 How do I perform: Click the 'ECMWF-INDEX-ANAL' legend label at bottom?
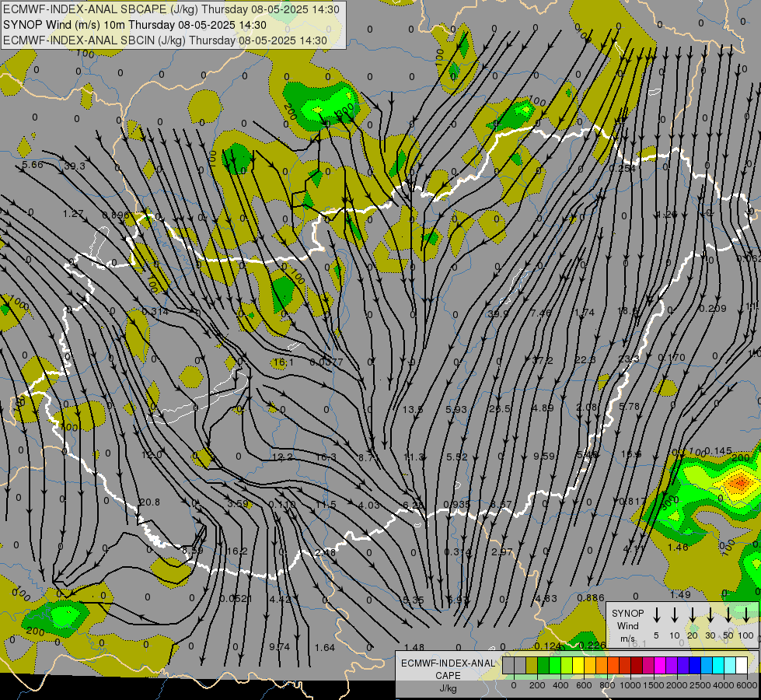click(448, 663)
